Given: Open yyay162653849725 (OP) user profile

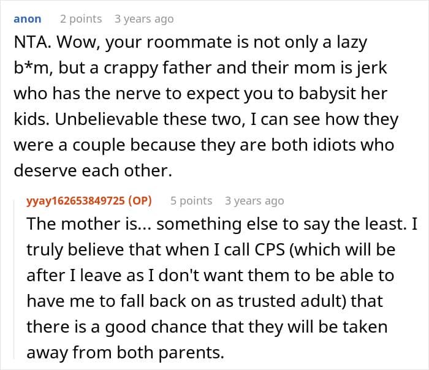Looking at the screenshot, I should [x=89, y=201].
